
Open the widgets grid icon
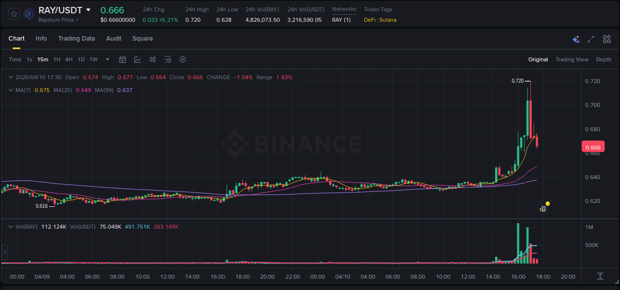(x=606, y=39)
